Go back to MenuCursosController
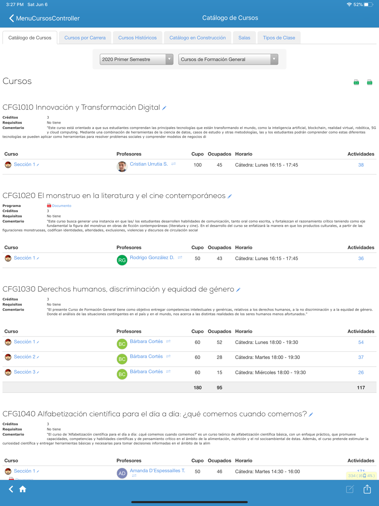 coord(44,18)
